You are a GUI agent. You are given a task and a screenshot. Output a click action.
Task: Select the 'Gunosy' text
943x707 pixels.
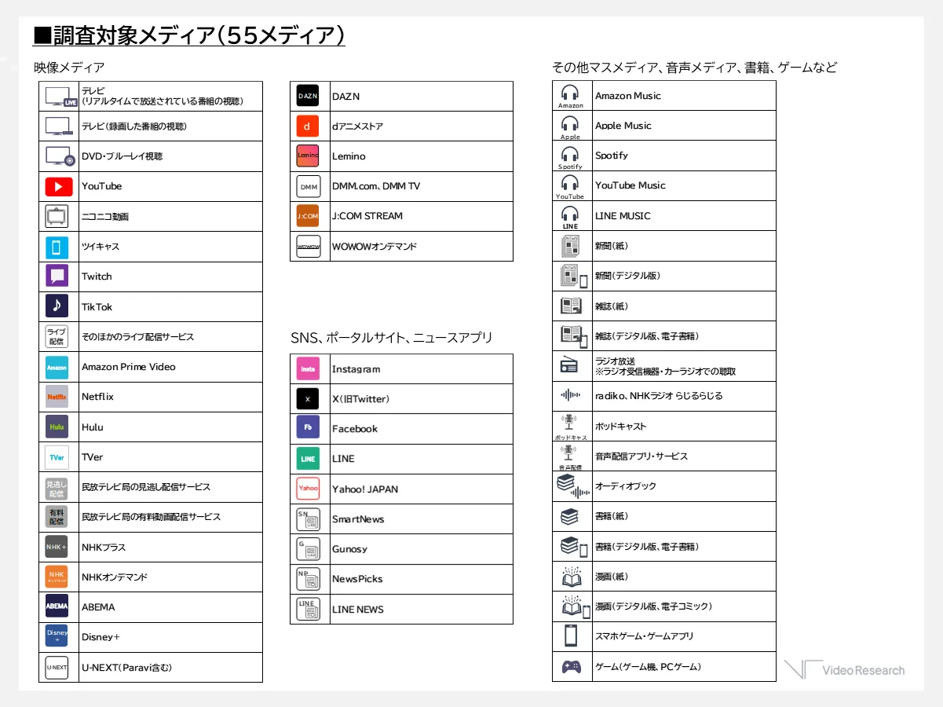349,549
